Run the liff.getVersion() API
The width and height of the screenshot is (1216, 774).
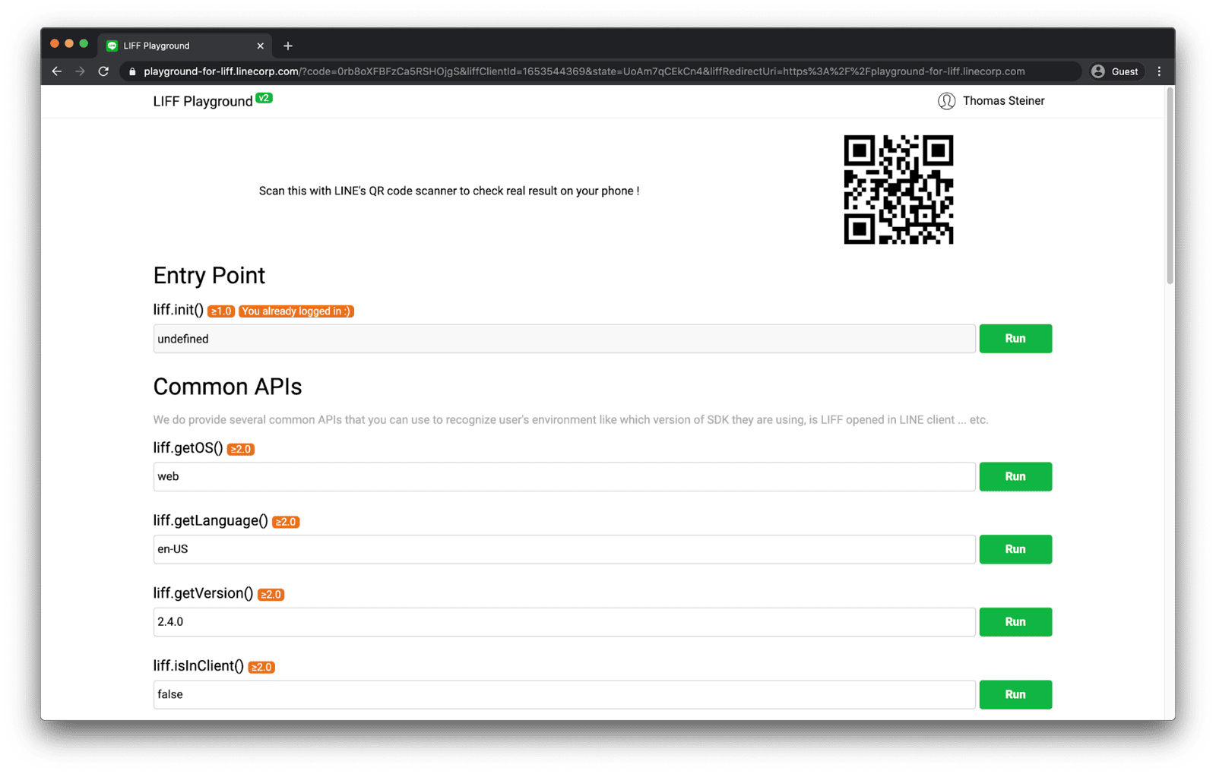(1015, 621)
